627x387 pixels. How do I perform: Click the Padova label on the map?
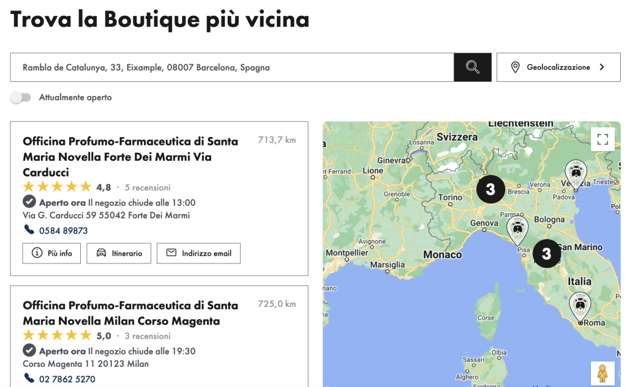coord(563,197)
